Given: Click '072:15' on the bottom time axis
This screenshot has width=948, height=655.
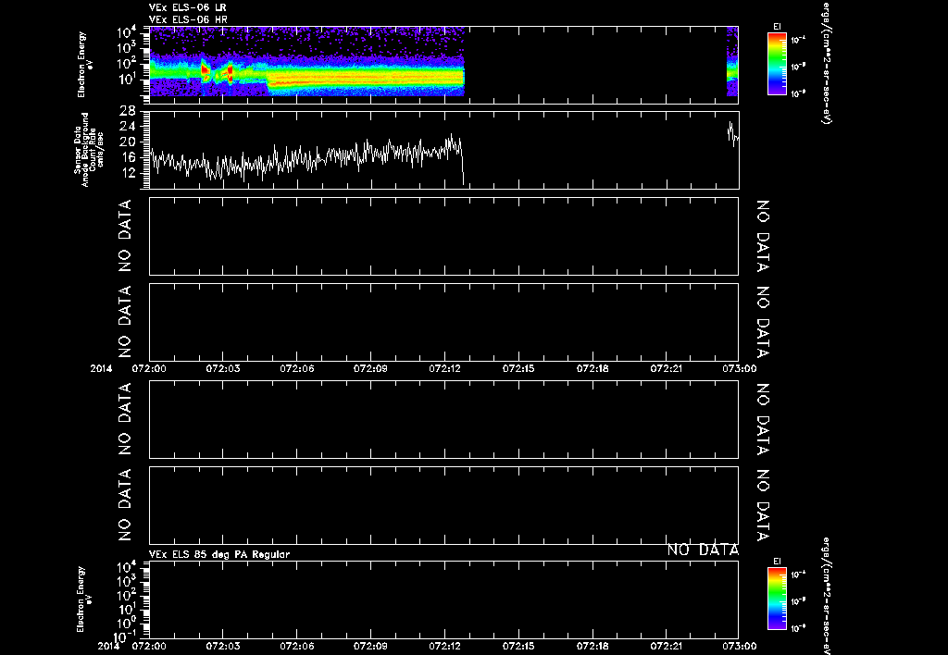Looking at the screenshot, I should point(518,646).
